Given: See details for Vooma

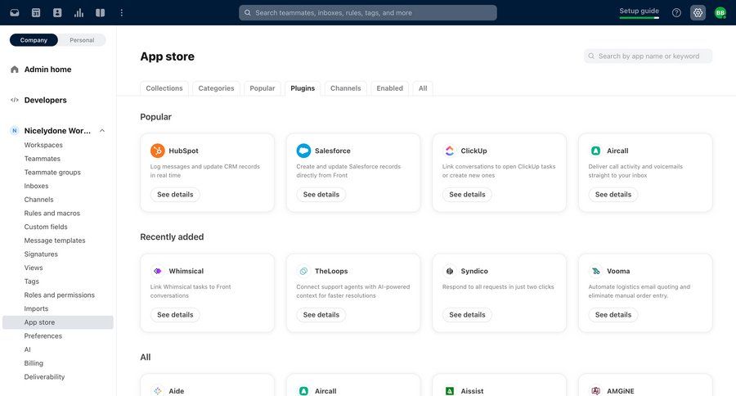Looking at the screenshot, I should pos(613,315).
